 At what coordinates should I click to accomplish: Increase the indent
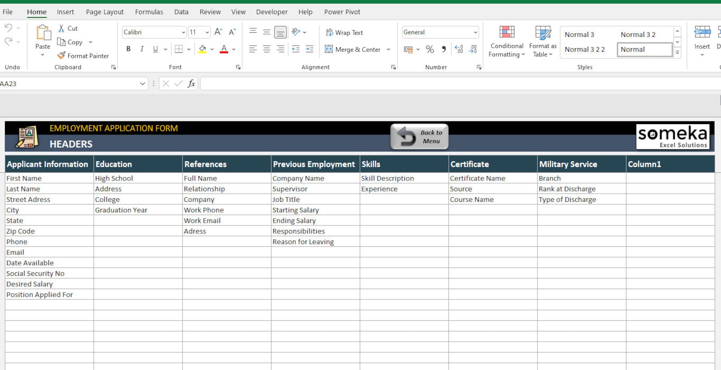[310, 49]
